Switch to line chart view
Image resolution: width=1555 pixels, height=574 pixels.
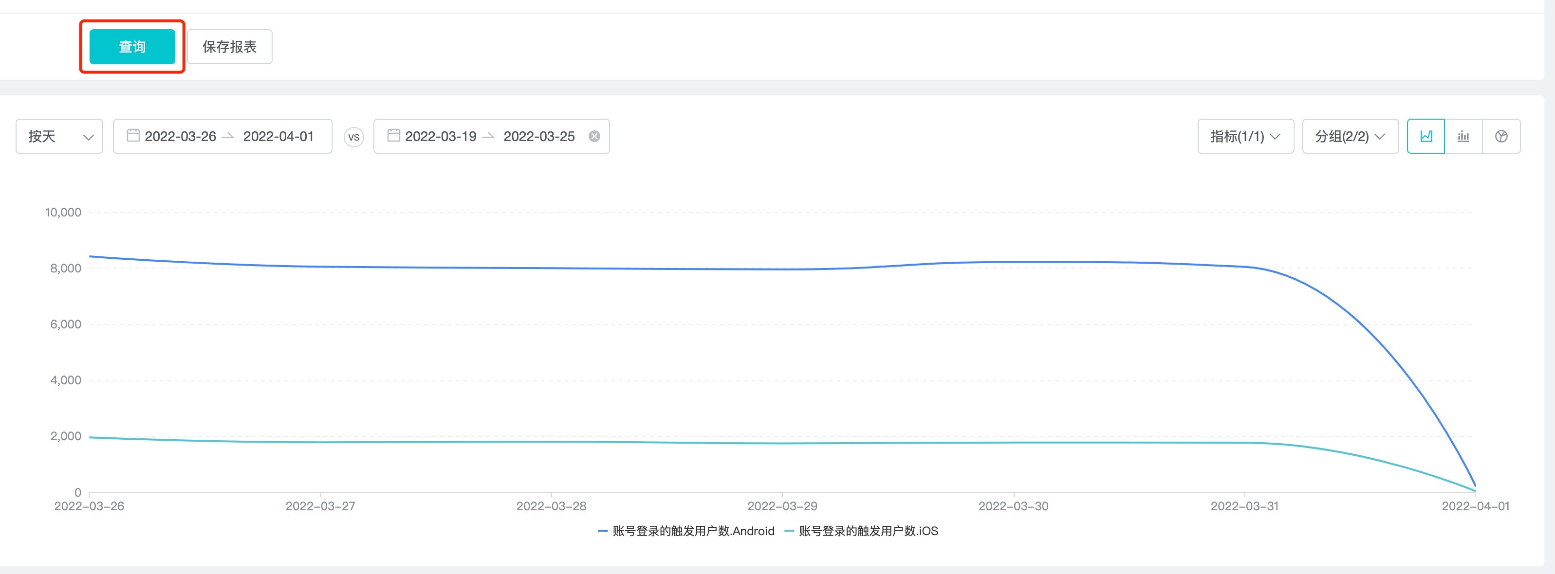click(1426, 136)
